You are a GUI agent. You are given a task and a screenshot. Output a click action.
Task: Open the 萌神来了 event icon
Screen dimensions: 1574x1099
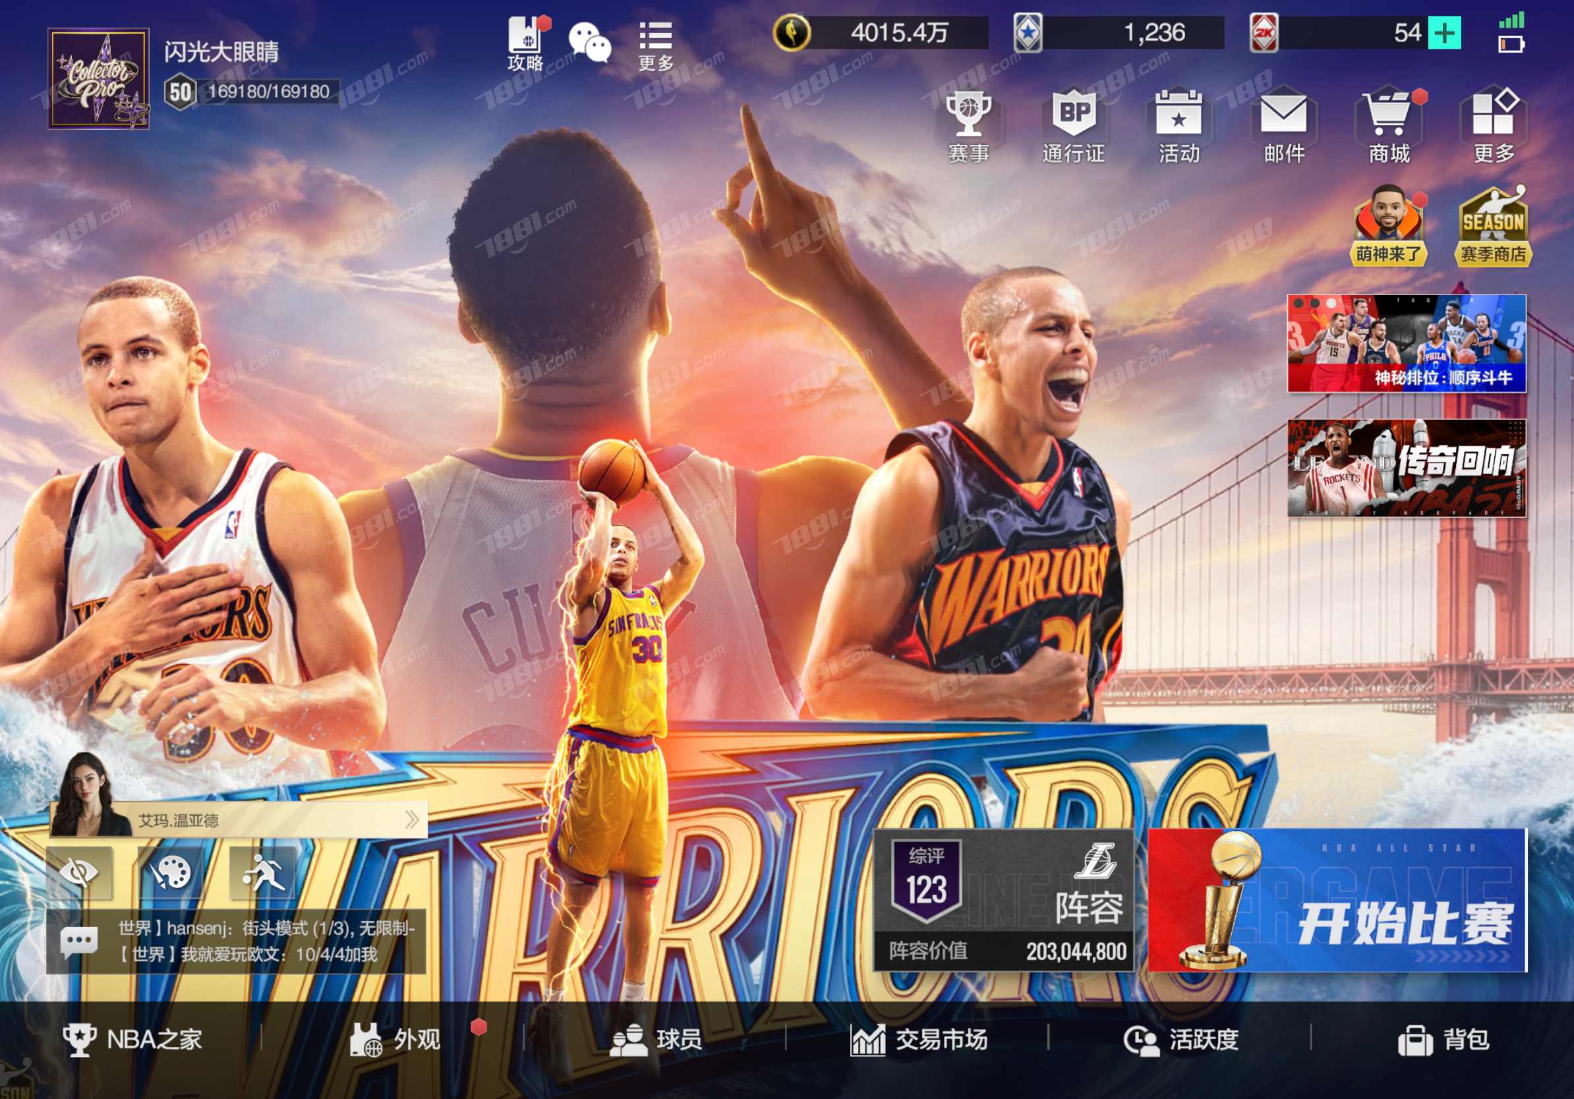(x=1388, y=225)
